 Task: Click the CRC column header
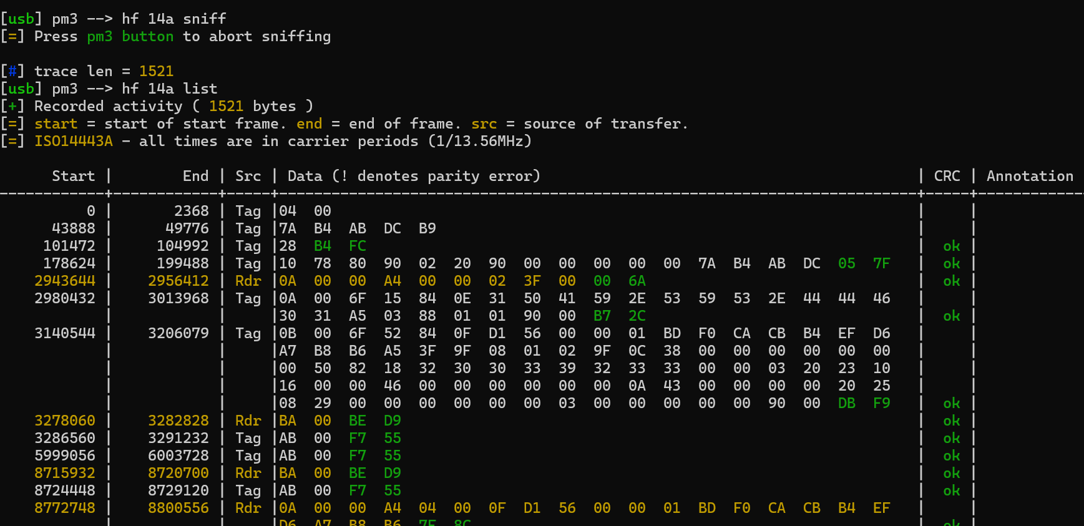947,176
